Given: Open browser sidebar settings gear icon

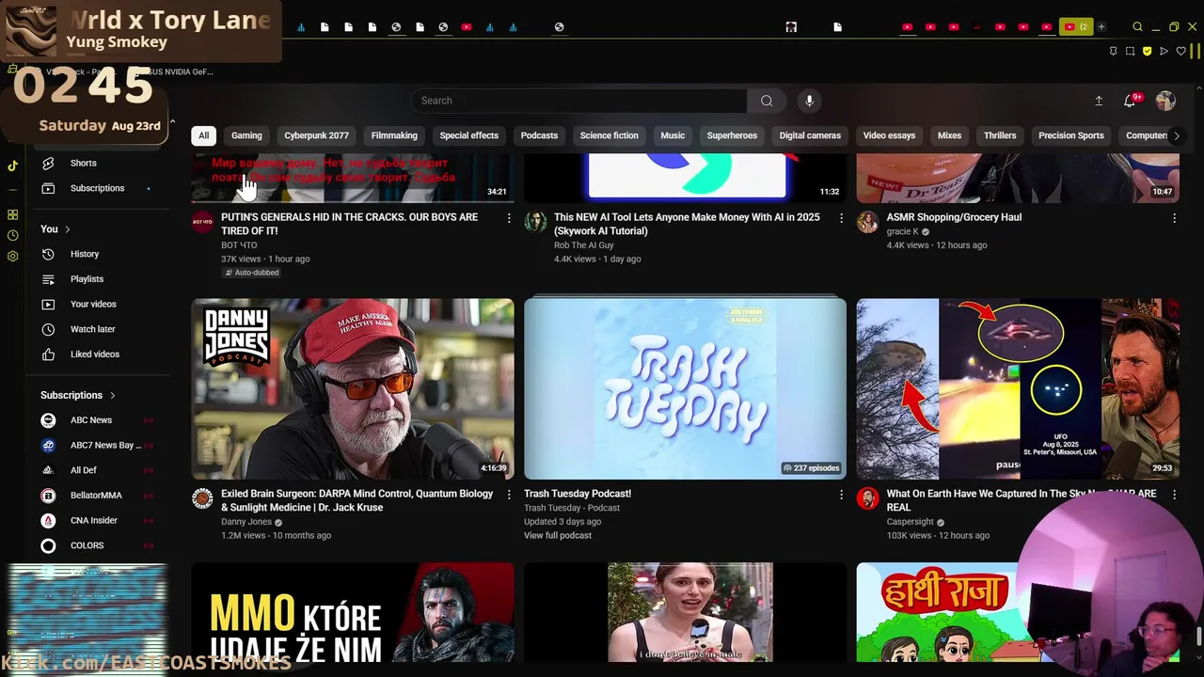Looking at the screenshot, I should [x=12, y=256].
